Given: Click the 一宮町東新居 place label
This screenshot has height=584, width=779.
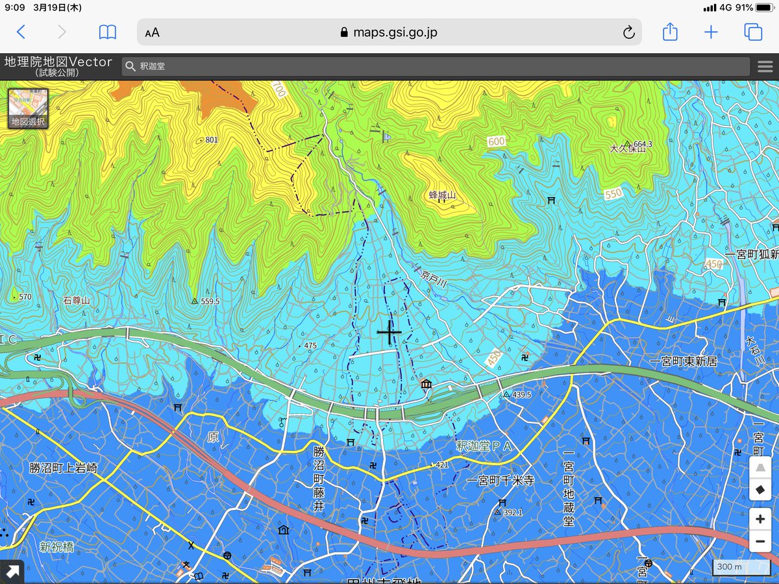Looking at the screenshot, I should pyautogui.click(x=683, y=361).
